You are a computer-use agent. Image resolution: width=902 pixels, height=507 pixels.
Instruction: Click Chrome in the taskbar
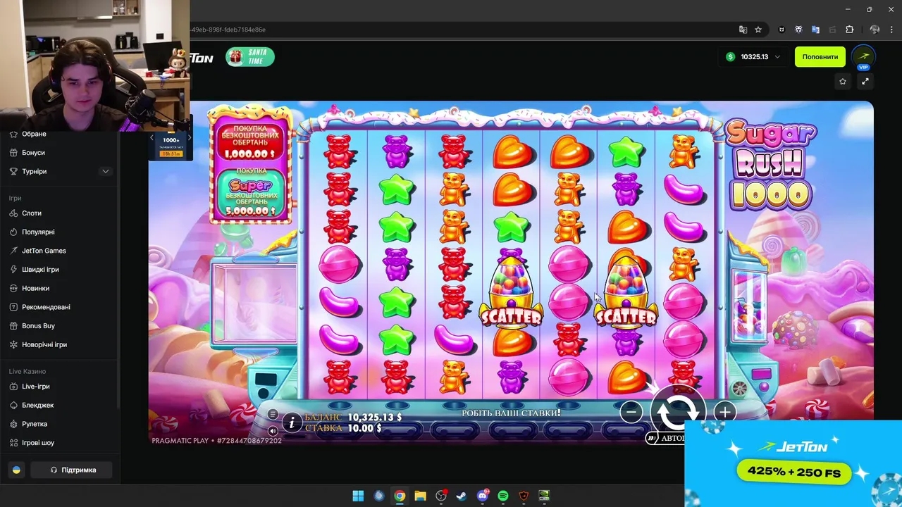coord(400,496)
